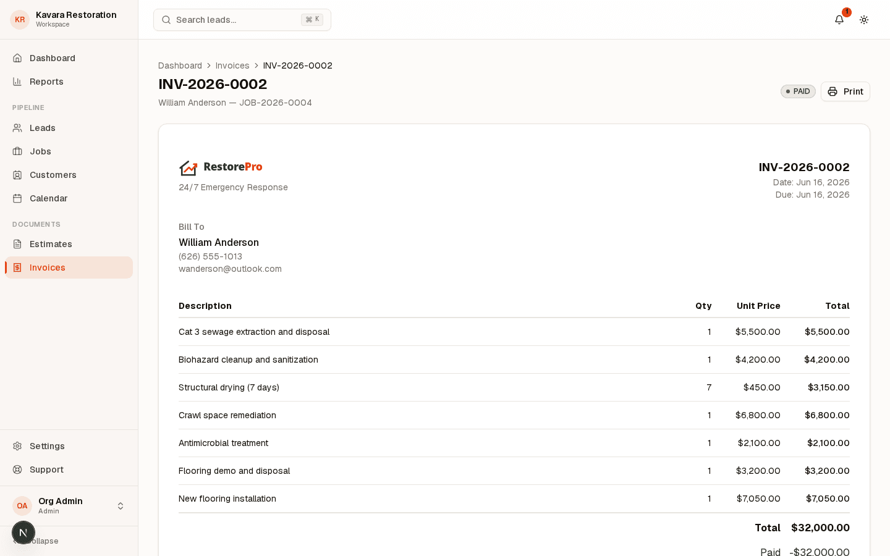The image size is (890, 556).
Task: Toggle the light/dark theme
Action: 864,20
